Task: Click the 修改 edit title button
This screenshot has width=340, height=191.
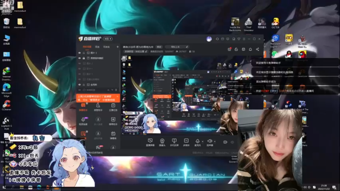Action: 159,47
